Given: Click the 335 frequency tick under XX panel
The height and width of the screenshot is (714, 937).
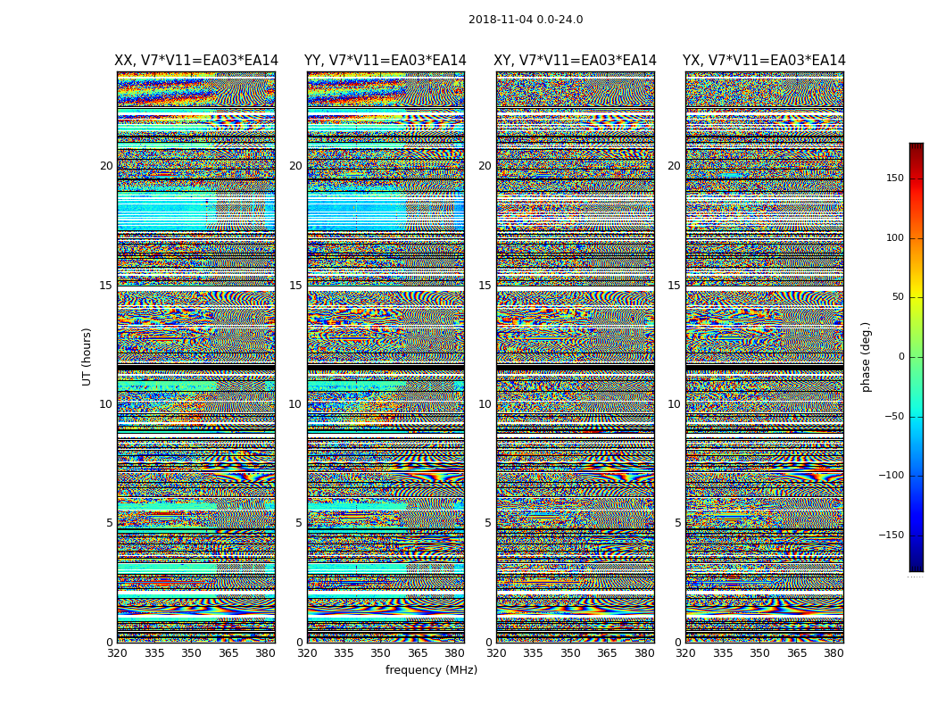Looking at the screenshot, I should 154,653.
